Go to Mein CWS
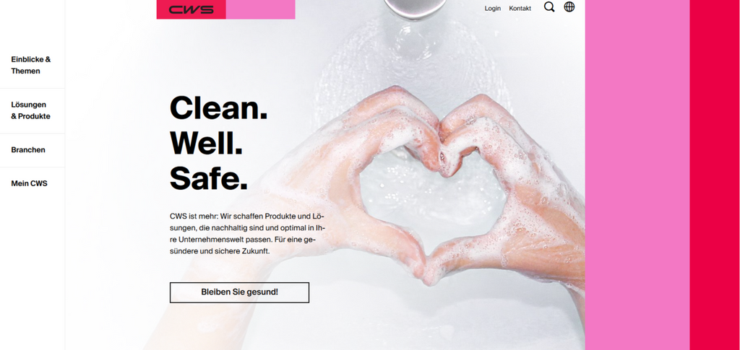This screenshot has height=350, width=740. pyautogui.click(x=29, y=183)
